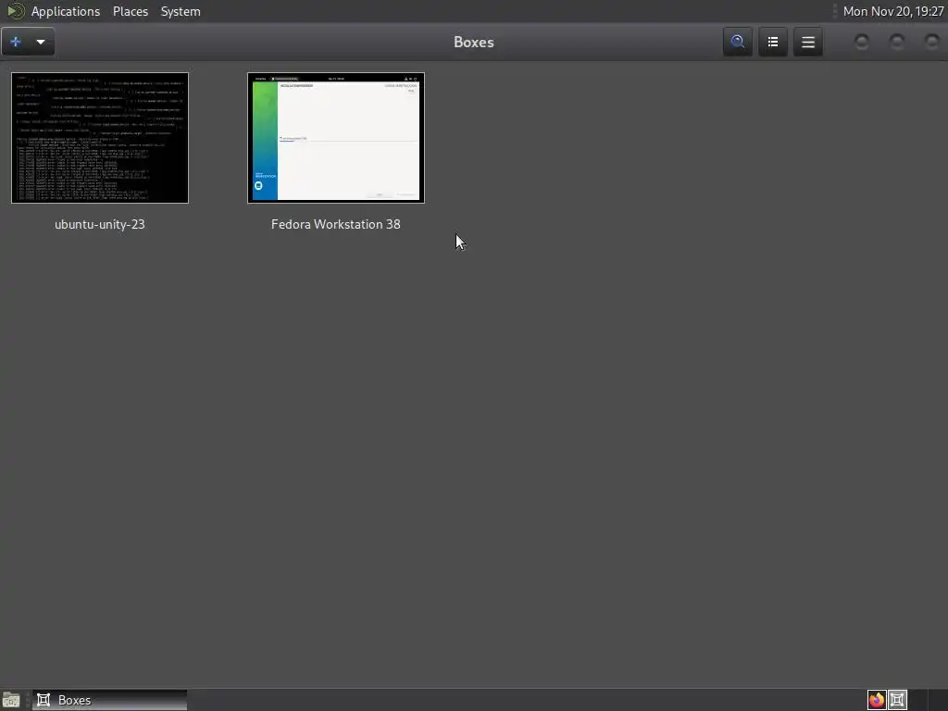Select the Fedora Workstation 38 label

pyautogui.click(x=335, y=224)
